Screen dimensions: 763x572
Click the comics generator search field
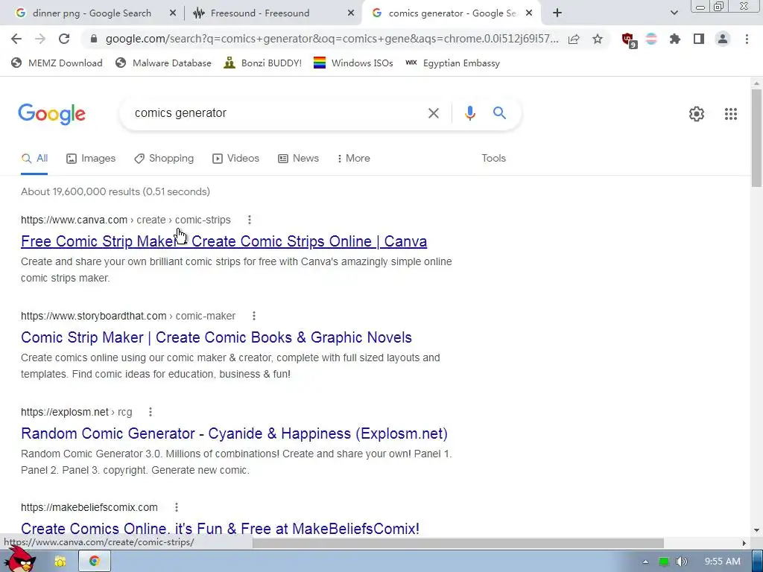pyautogui.click(x=273, y=113)
